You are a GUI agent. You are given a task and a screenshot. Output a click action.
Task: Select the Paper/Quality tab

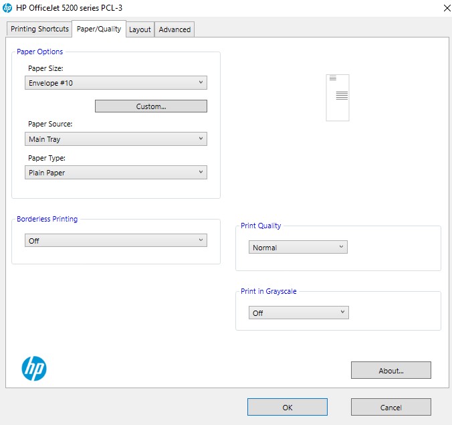[x=99, y=29]
